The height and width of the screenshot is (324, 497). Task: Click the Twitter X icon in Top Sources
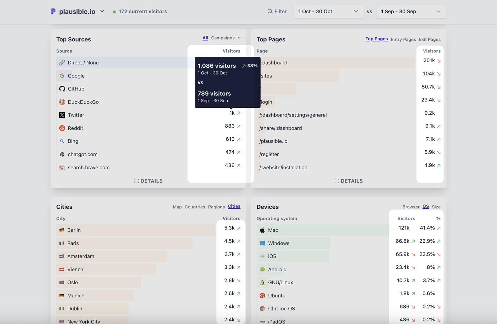pos(62,115)
